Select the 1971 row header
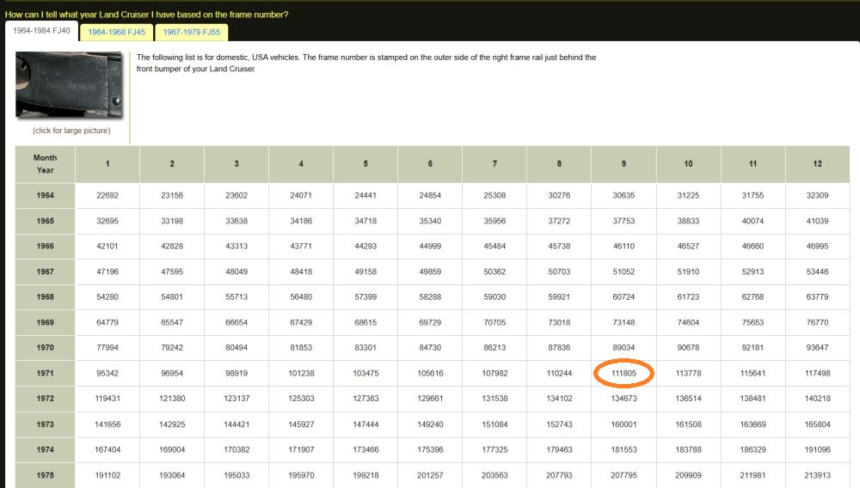 45,374
